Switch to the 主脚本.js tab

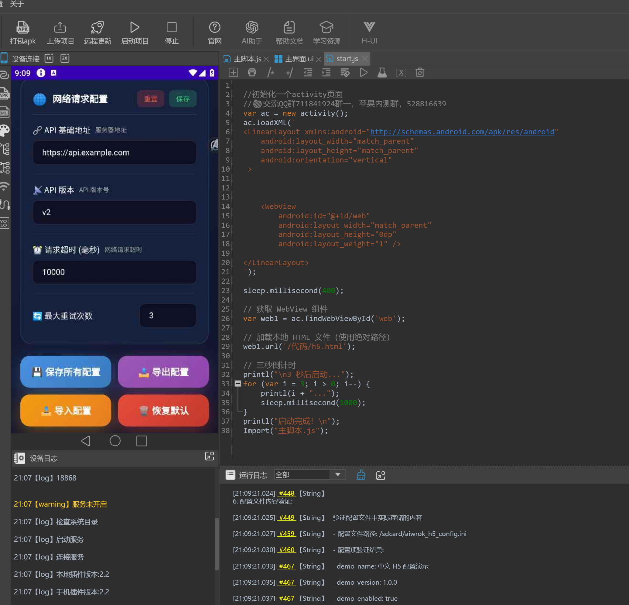pos(247,59)
